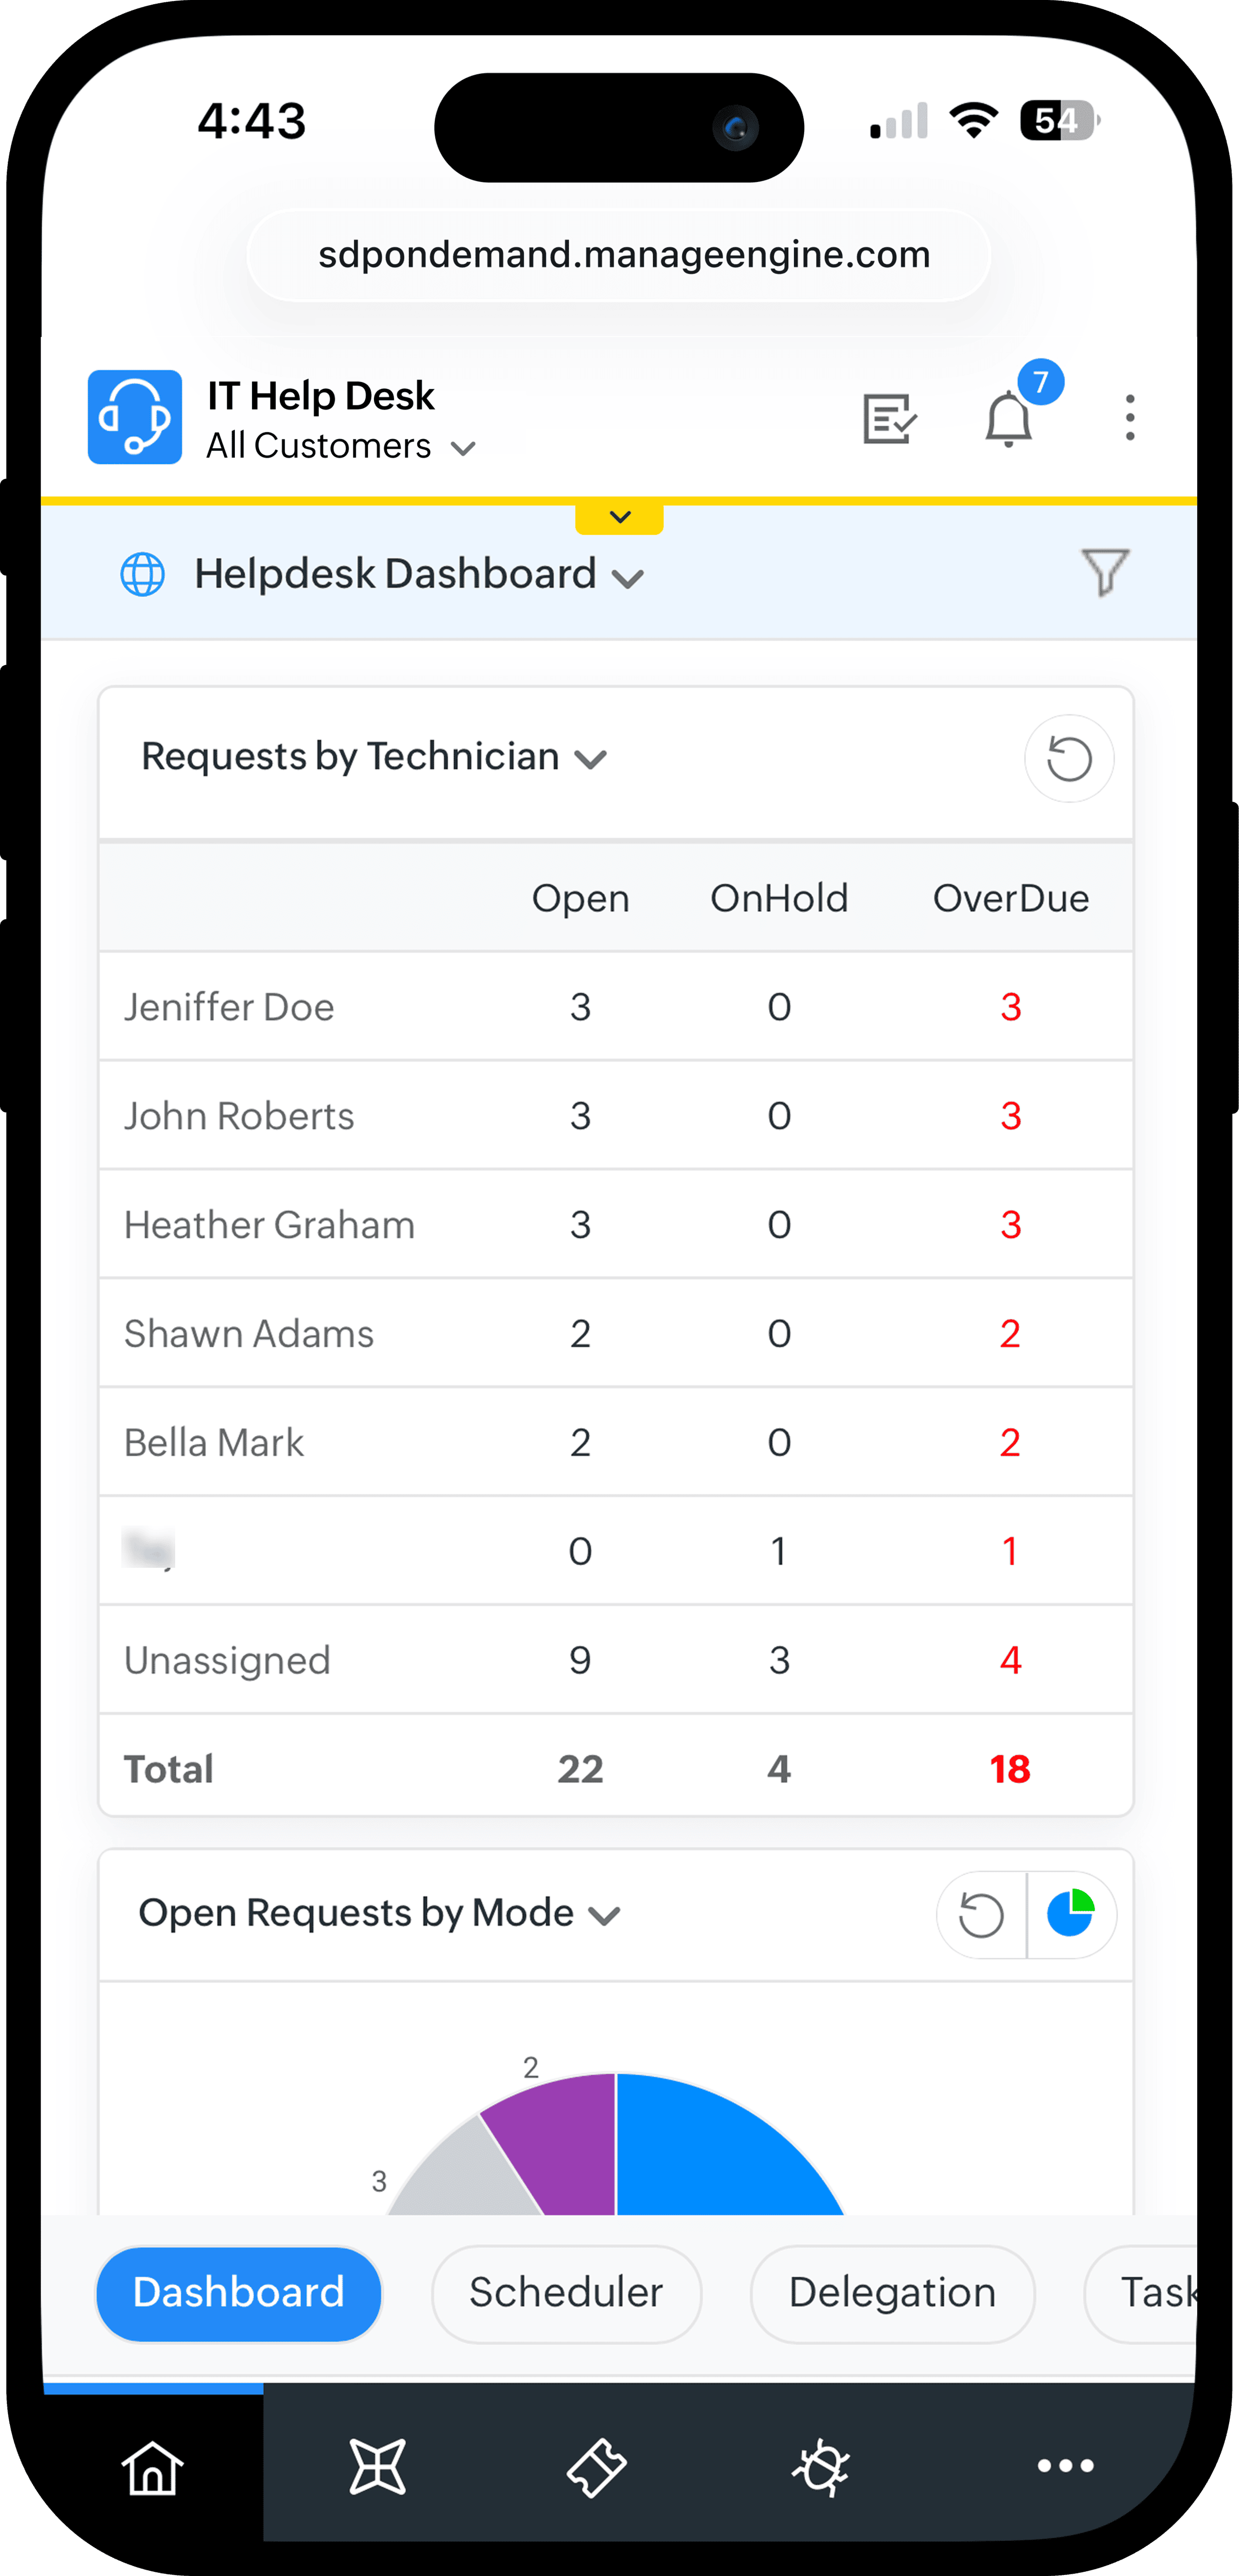Screen dimensions: 1239x2576
Task: Expand the yellow collapse chevron tab
Action: [x=619, y=517]
